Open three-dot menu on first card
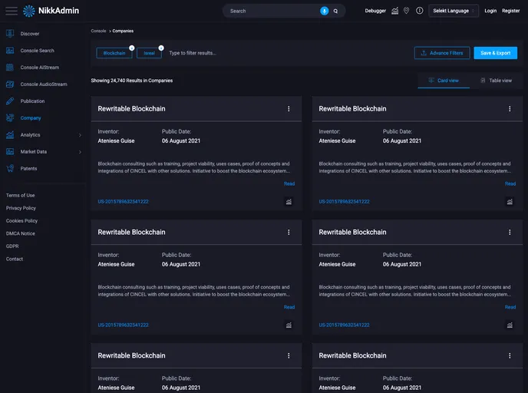This screenshot has height=393, width=528. [x=289, y=109]
